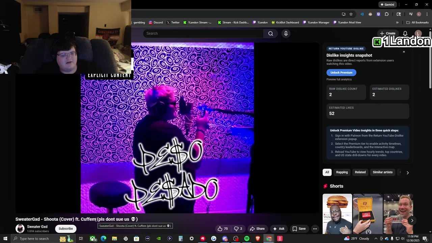432x243 pixels.
Task: Click the Unlock Premium button
Action: (341, 73)
